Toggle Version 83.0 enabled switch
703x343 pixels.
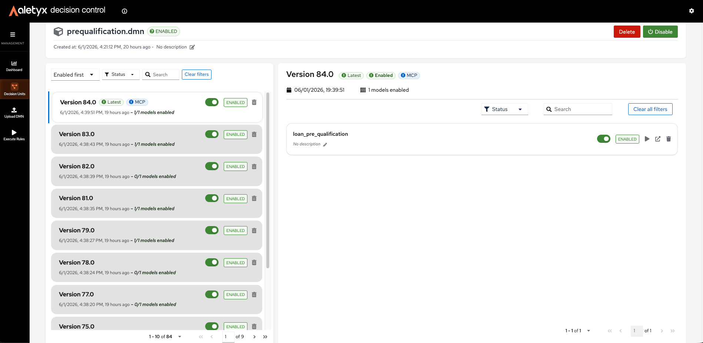[212, 134]
